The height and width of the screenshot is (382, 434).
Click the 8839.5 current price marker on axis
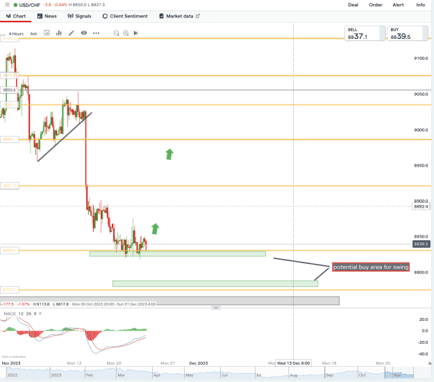click(x=422, y=244)
